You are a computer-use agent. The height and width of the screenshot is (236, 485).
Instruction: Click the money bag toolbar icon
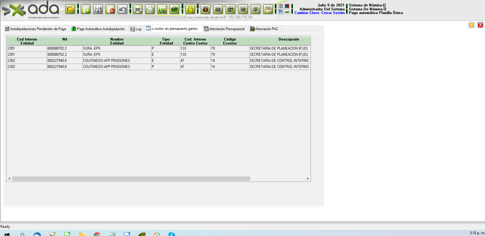point(206,9)
